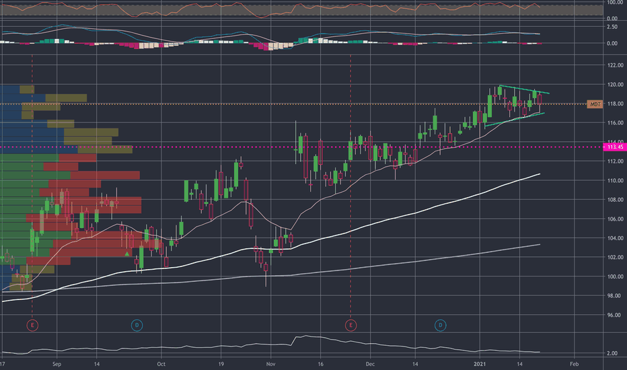Open the dividend marker D after Dec 14

click(440, 325)
